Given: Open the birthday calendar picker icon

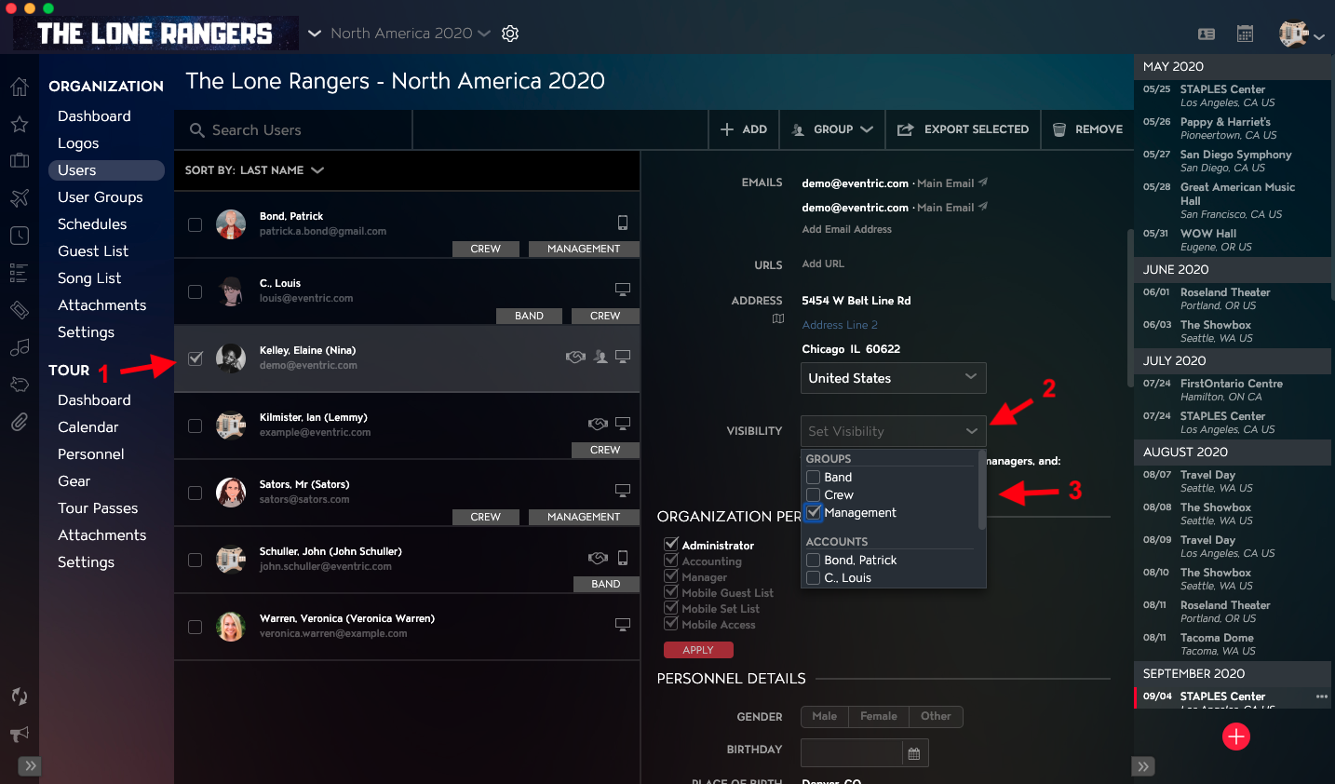Looking at the screenshot, I should click(x=914, y=753).
